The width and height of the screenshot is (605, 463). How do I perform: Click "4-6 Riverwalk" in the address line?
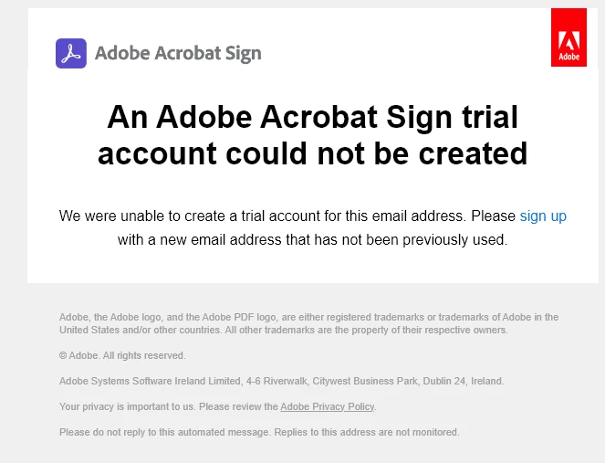[x=276, y=381]
